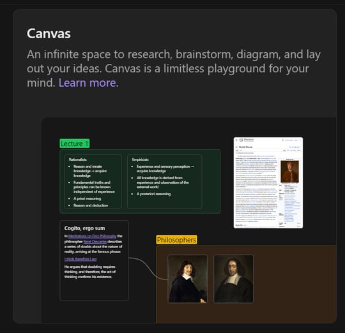Toggle the contents list icon beside David Hume
The width and height of the screenshot is (345, 333).
(236, 147)
